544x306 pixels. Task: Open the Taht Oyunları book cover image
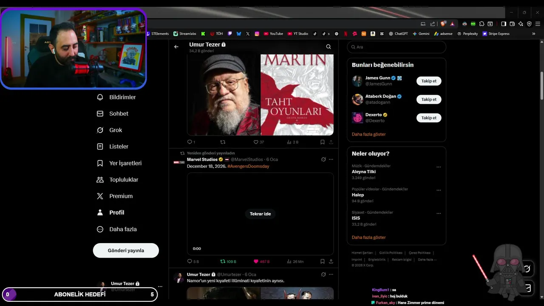(x=297, y=95)
